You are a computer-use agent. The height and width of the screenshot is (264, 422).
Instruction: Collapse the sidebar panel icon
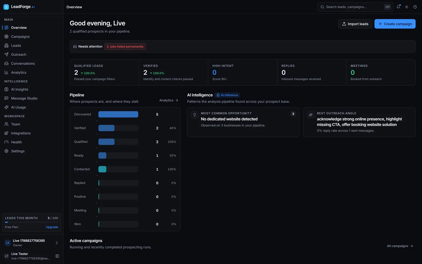[x=57, y=256]
